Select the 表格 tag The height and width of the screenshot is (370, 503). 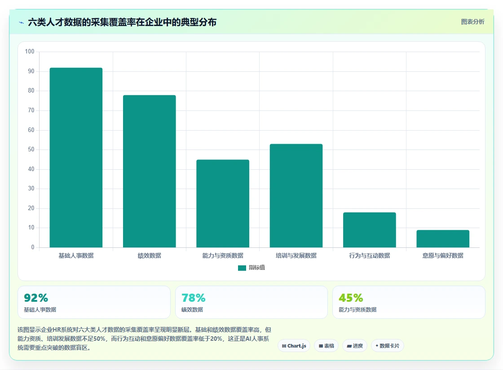326,346
